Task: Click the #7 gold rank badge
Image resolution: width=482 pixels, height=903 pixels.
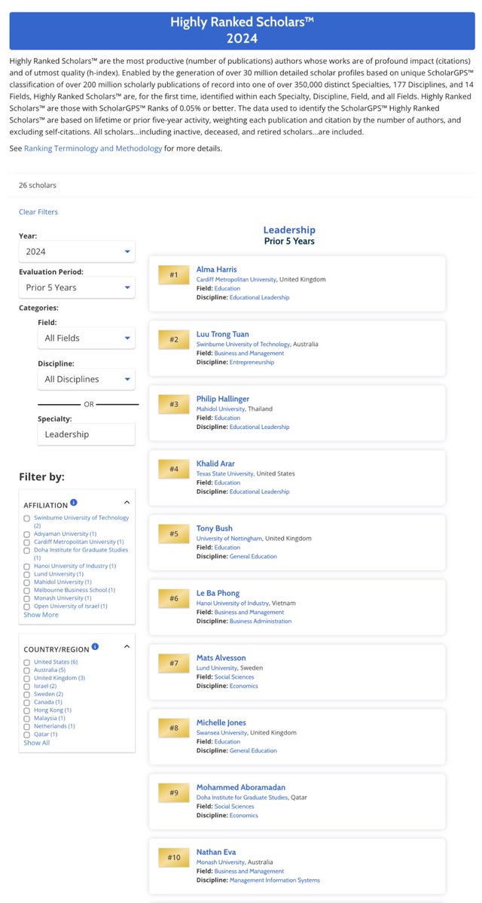Action: [x=174, y=663]
